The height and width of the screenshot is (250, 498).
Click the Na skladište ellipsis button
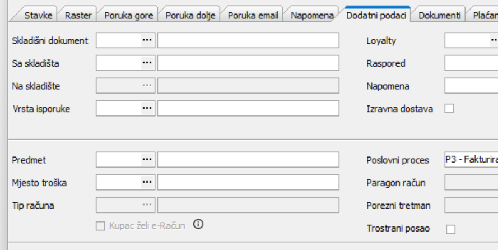point(147,86)
